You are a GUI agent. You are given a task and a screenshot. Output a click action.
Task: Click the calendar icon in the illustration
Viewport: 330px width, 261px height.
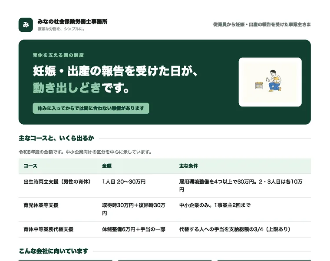tap(259, 86)
